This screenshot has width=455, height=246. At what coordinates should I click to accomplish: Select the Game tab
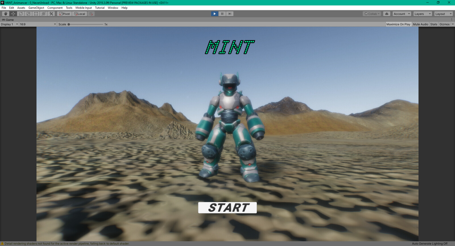(8, 20)
